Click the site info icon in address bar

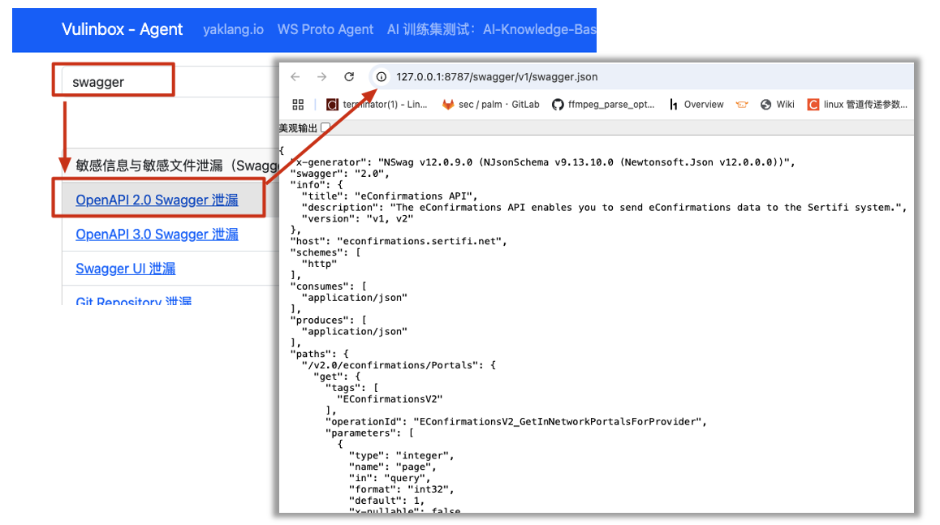[x=382, y=77]
